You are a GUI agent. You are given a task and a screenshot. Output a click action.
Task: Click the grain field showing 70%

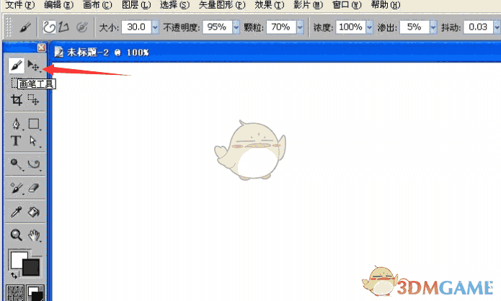click(x=281, y=27)
